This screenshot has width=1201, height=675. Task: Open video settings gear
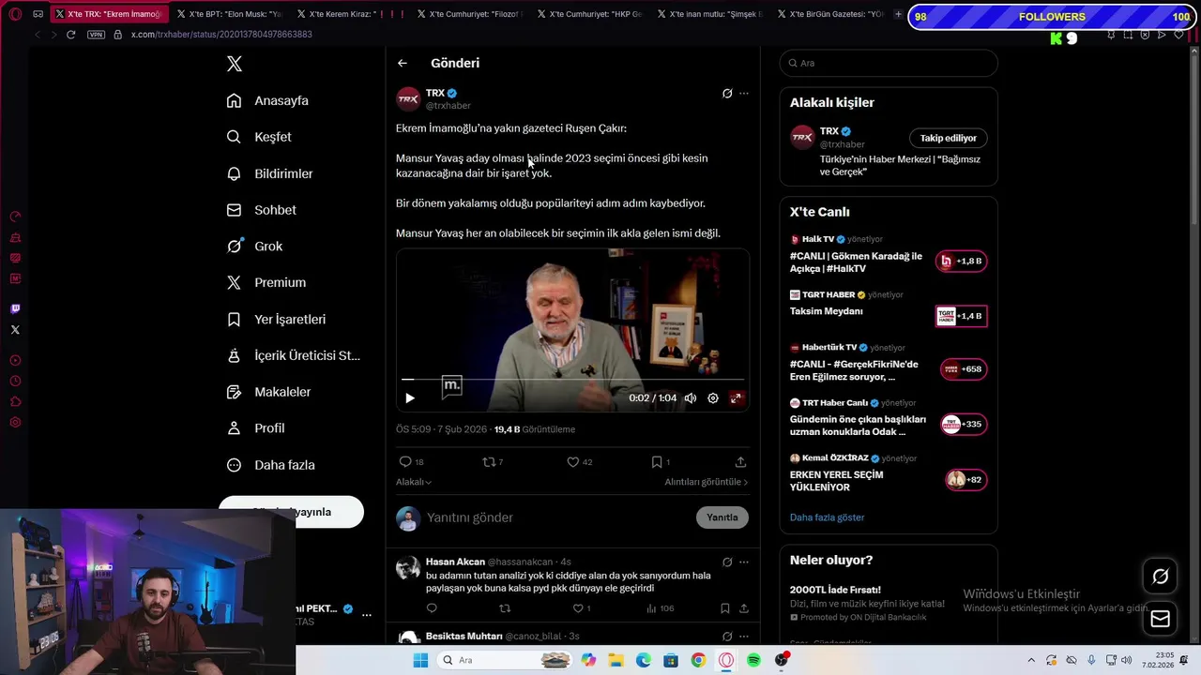(713, 398)
